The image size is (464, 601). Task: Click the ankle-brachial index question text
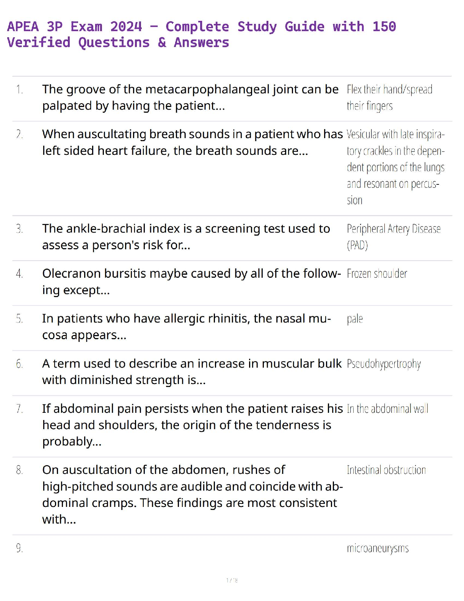coord(186,237)
